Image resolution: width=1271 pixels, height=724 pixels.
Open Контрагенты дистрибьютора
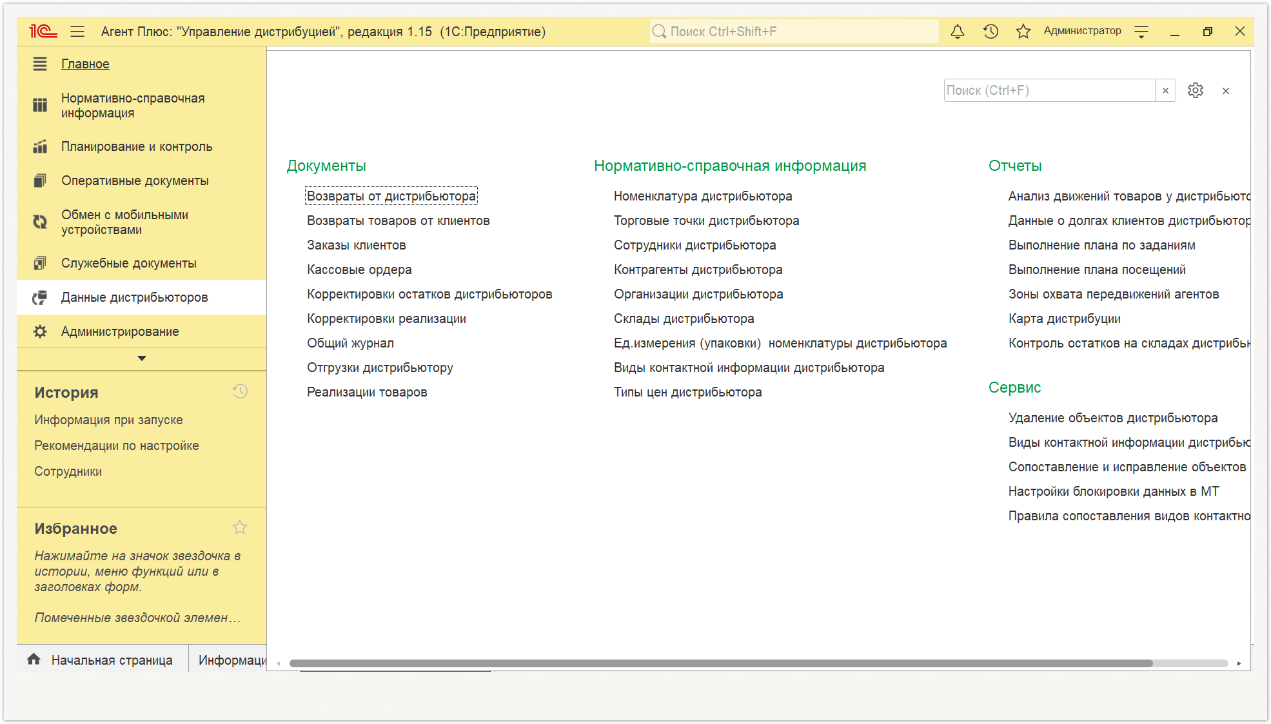tap(698, 269)
